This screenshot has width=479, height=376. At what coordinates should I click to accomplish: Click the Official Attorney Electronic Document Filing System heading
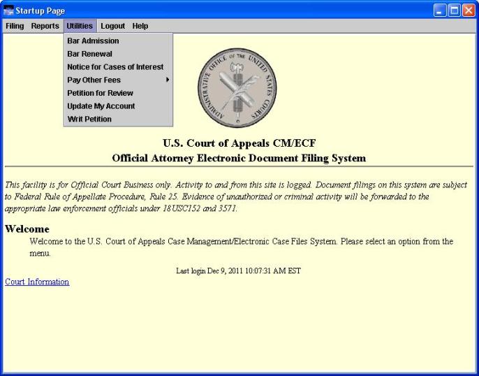click(239, 158)
